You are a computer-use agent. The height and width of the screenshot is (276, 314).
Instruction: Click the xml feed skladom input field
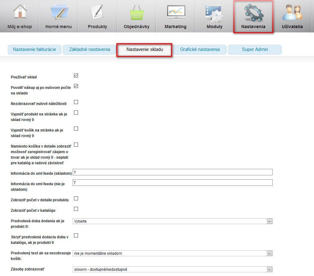(x=172, y=172)
